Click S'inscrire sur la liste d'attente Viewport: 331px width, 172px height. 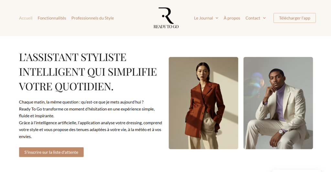click(x=51, y=152)
